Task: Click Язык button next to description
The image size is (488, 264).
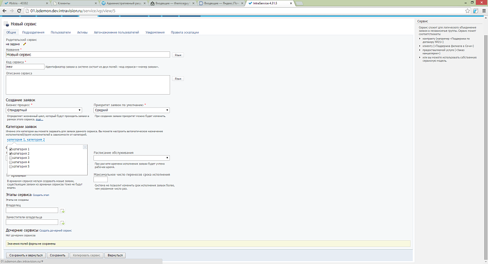Action: click(178, 79)
